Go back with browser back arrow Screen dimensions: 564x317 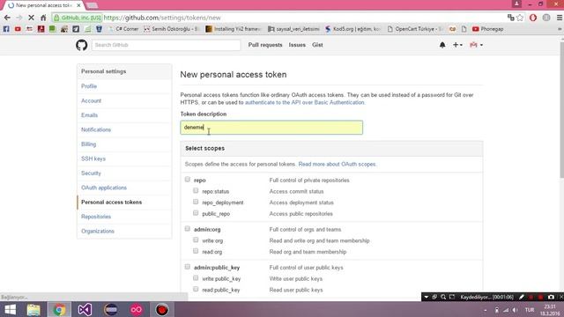tap(7, 18)
